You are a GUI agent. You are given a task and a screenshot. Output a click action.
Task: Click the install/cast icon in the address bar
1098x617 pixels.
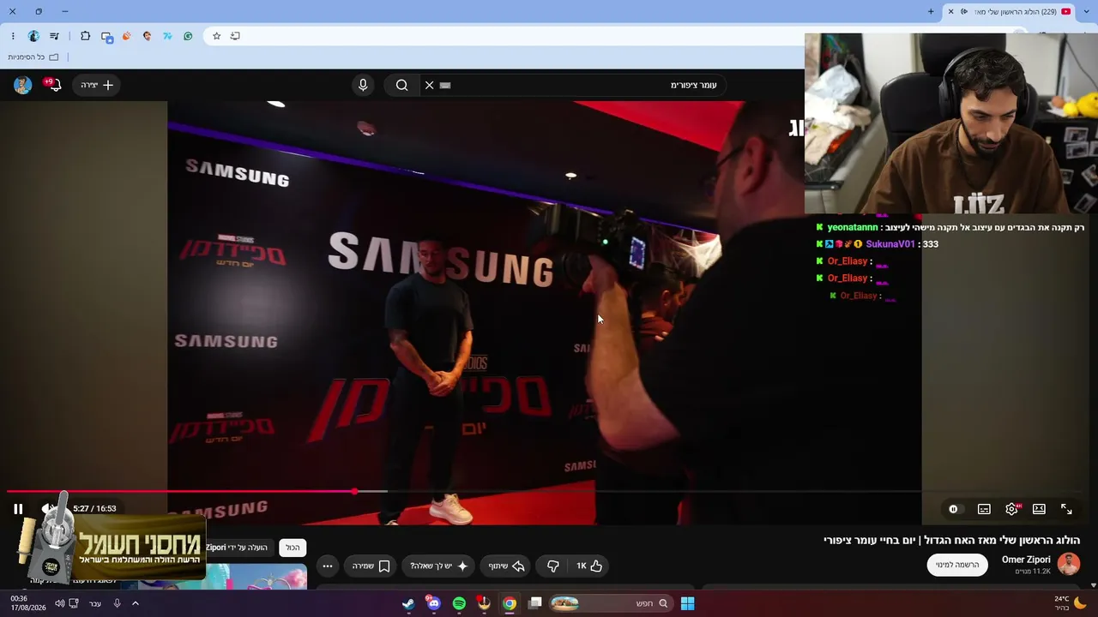pos(235,36)
